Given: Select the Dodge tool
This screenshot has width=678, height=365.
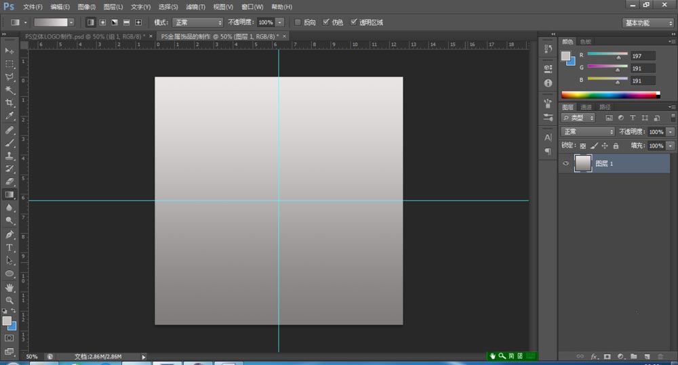Looking at the screenshot, I should (x=9, y=221).
